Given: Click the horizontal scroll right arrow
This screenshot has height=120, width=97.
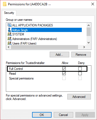Looking at the screenshot, I should pyautogui.click(x=84, y=47).
